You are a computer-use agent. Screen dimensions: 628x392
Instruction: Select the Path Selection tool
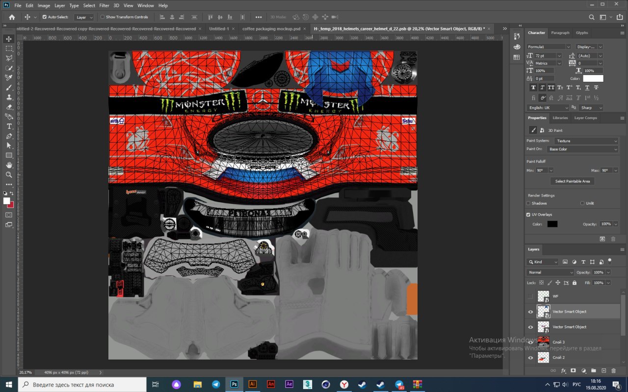(9, 145)
